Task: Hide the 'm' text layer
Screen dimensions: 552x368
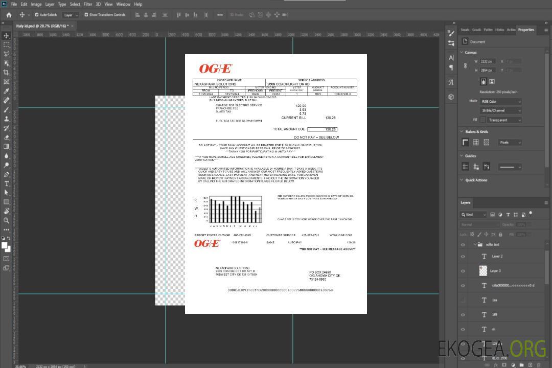Action: 463,329
